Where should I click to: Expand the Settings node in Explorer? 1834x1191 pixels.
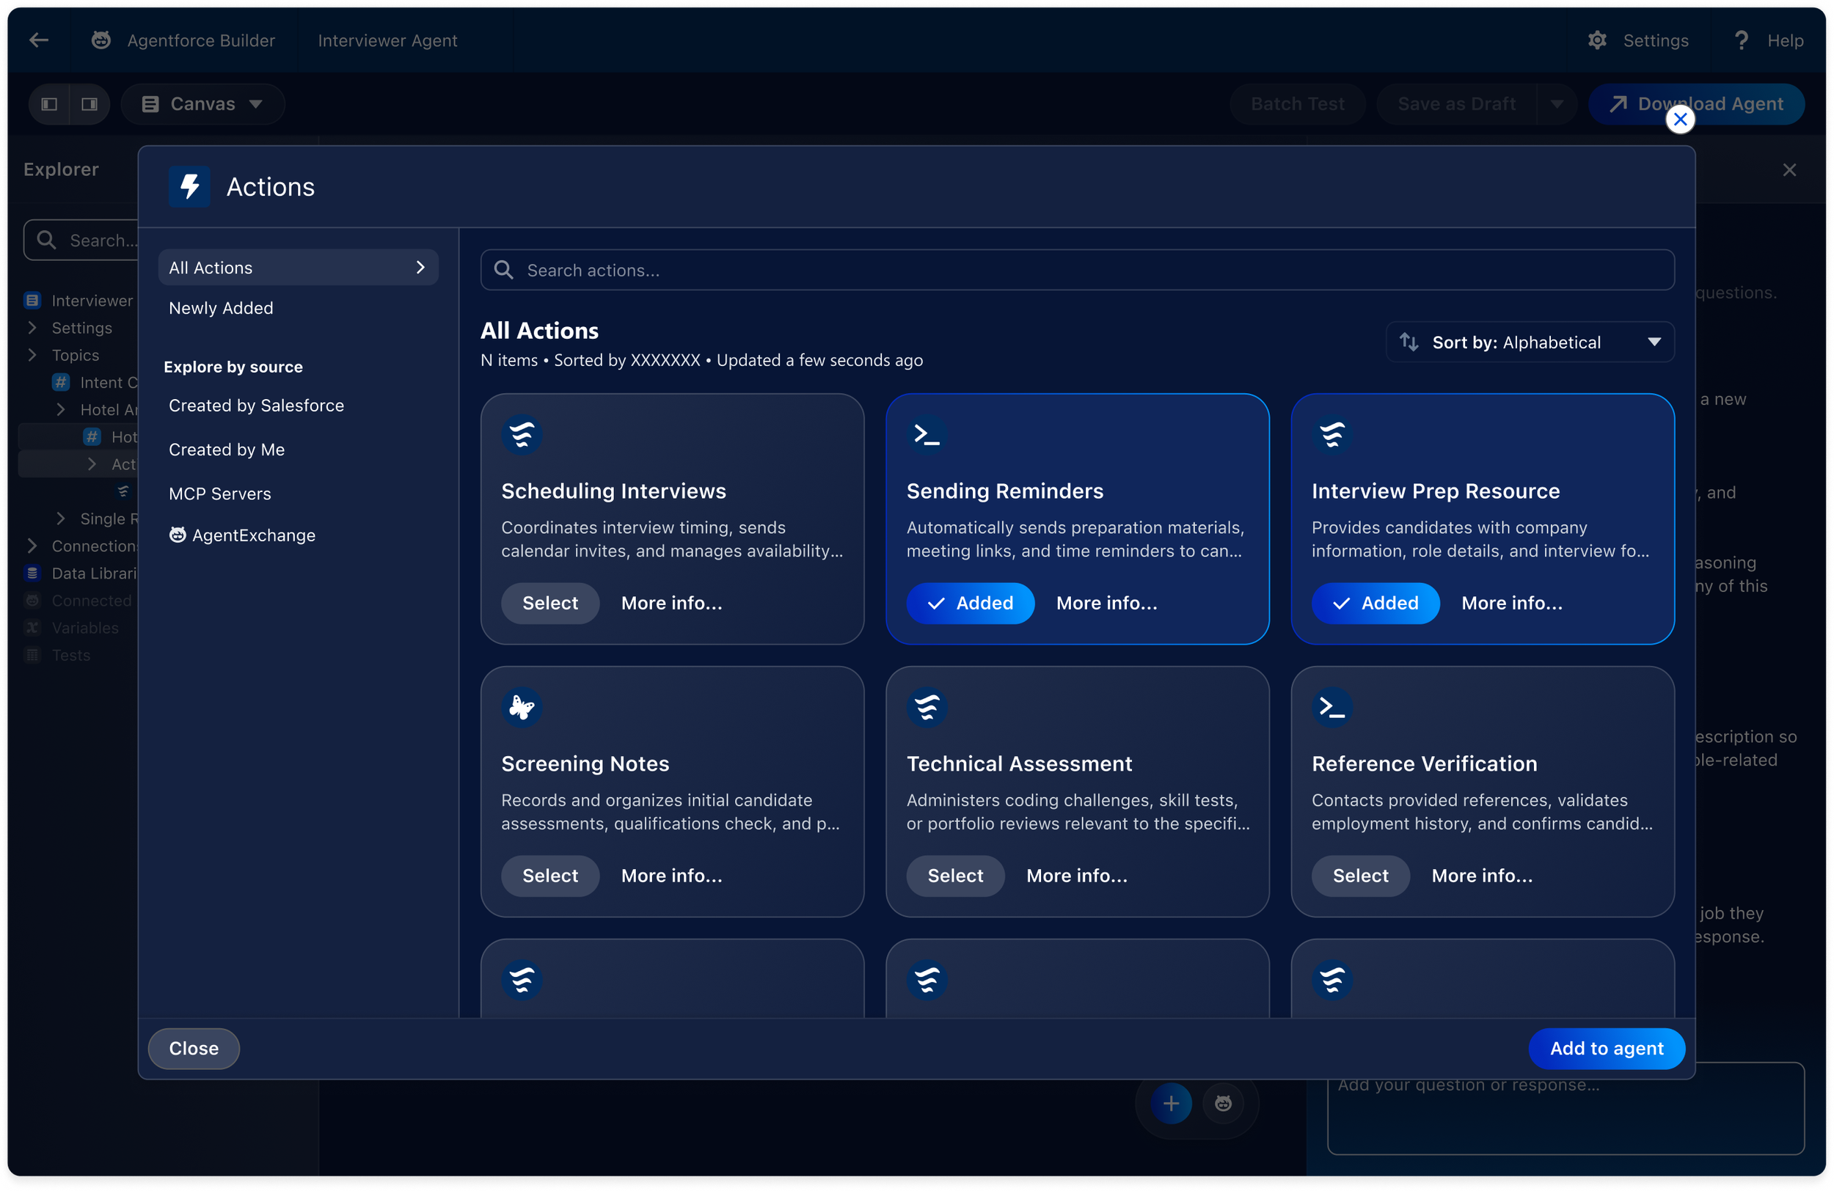pos(32,327)
